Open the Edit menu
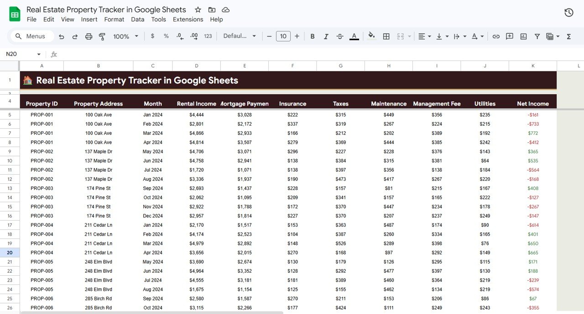Viewport: 584px width, 314px height. tap(49, 19)
